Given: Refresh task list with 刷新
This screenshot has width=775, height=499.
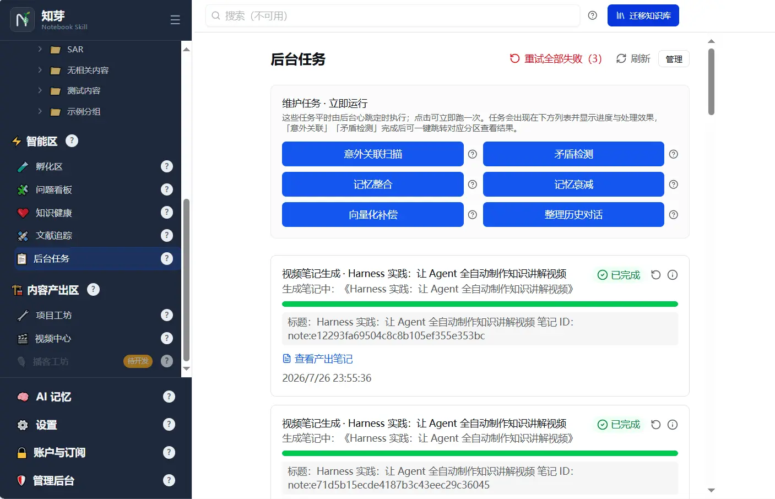Looking at the screenshot, I should coord(633,59).
